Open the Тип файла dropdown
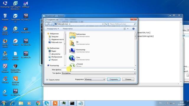This screenshot has width=189, height=106. [135, 73]
